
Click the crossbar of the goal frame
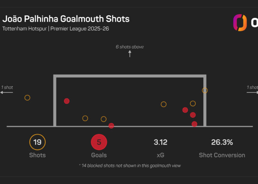[x=130, y=76]
